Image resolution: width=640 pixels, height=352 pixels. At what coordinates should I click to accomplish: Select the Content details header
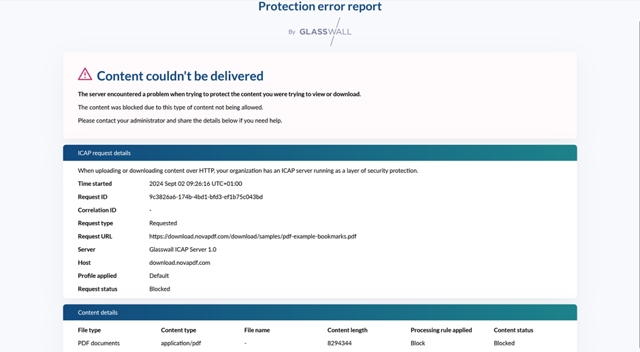click(x=97, y=313)
